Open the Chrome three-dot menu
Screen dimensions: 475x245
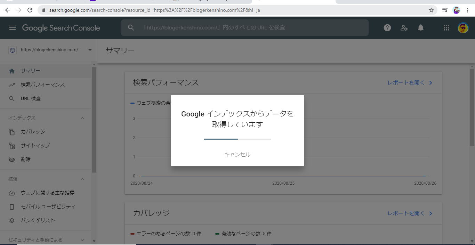pyautogui.click(x=468, y=10)
